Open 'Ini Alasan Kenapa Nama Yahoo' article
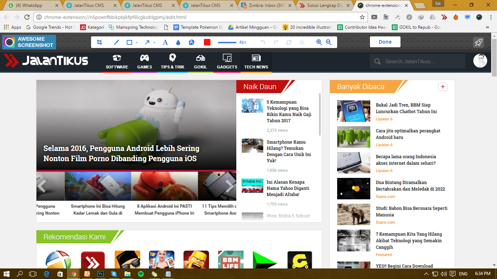 coord(288,188)
